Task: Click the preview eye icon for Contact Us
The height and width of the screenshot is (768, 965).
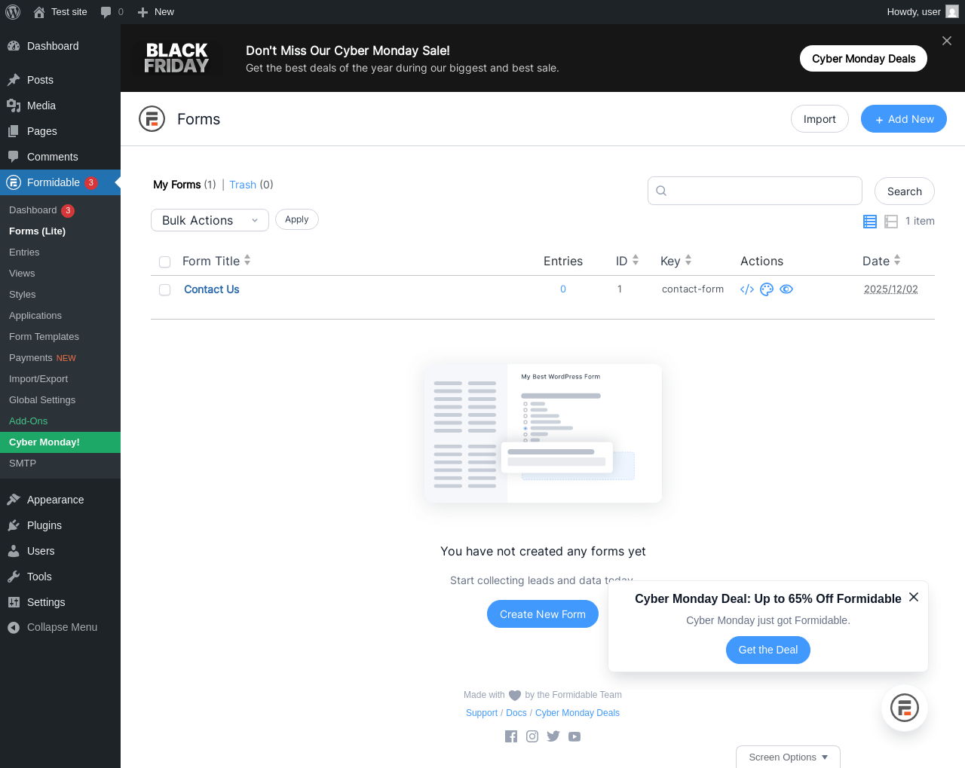Action: 786,289
